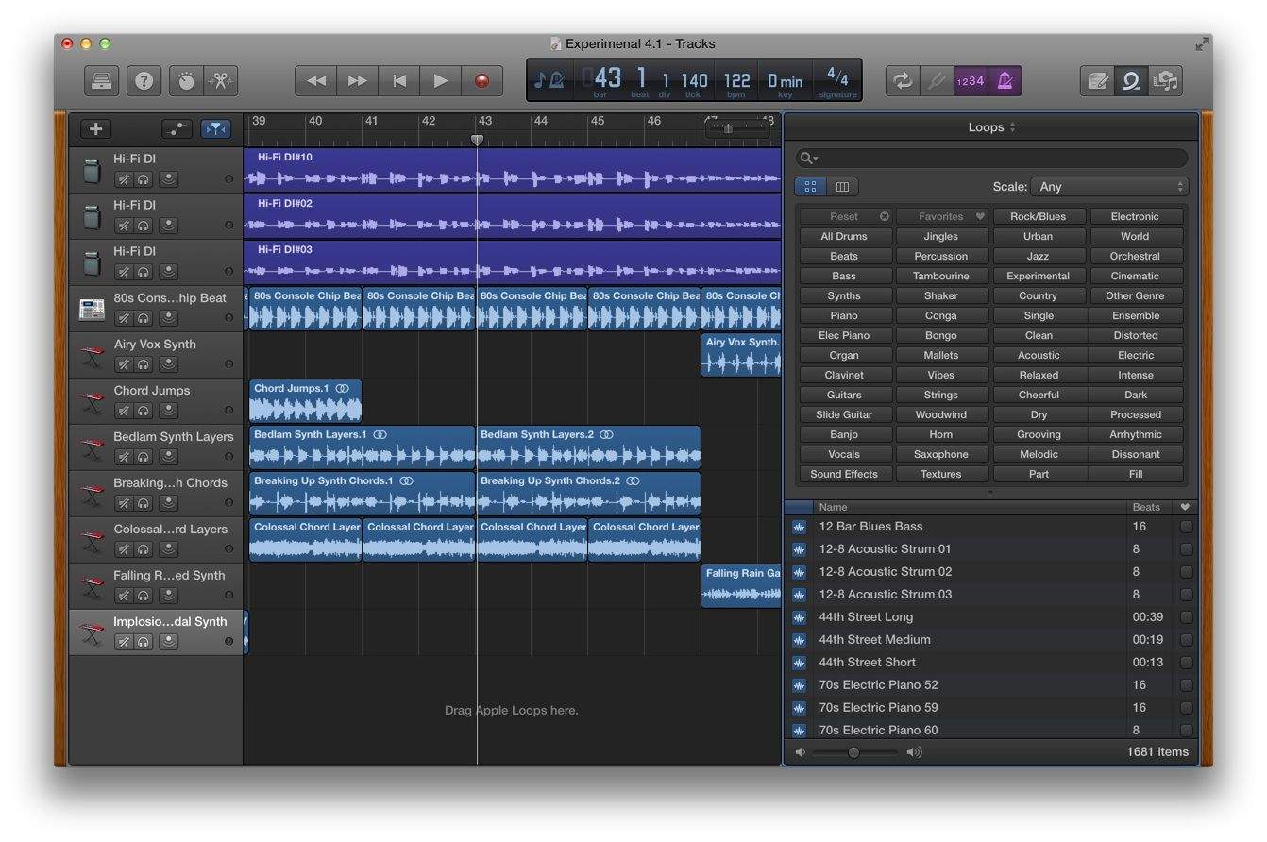
Task: Open the Scale dropdown menu
Action: [1110, 187]
